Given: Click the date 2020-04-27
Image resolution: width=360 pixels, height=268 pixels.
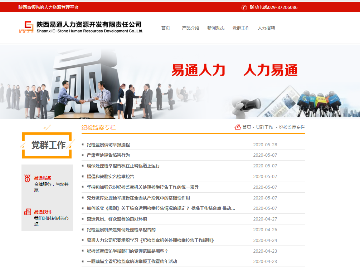Looking at the screenshot, I should [265, 219].
